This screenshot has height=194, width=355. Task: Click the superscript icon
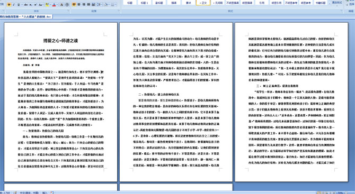[35, 5]
